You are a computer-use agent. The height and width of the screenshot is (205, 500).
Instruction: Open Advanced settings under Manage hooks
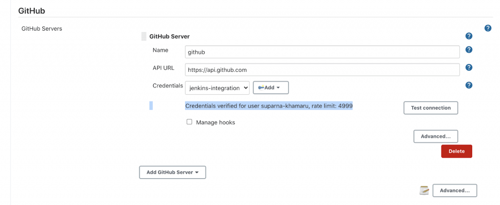point(436,136)
